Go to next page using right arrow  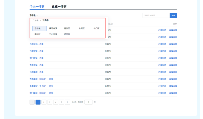[67, 102]
